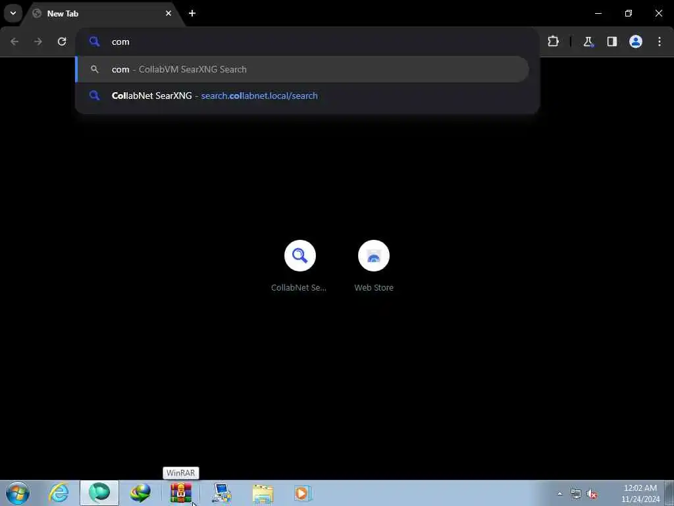Image resolution: width=674 pixels, height=506 pixels.
Task: Click the address bar containing 'com'
Action: 307,42
